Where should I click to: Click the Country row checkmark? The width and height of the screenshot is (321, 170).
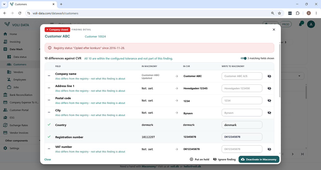49,124
